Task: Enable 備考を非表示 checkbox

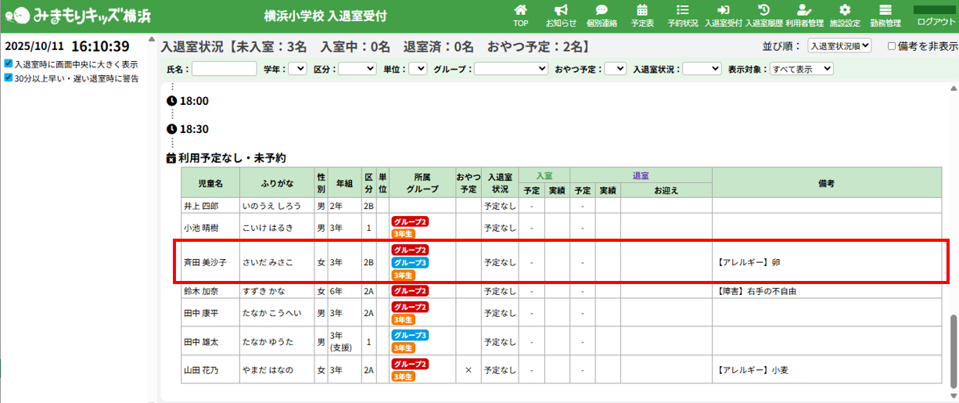Action: [893, 46]
